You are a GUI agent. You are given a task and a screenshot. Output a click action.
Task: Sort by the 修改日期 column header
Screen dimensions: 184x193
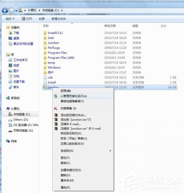click(x=110, y=26)
